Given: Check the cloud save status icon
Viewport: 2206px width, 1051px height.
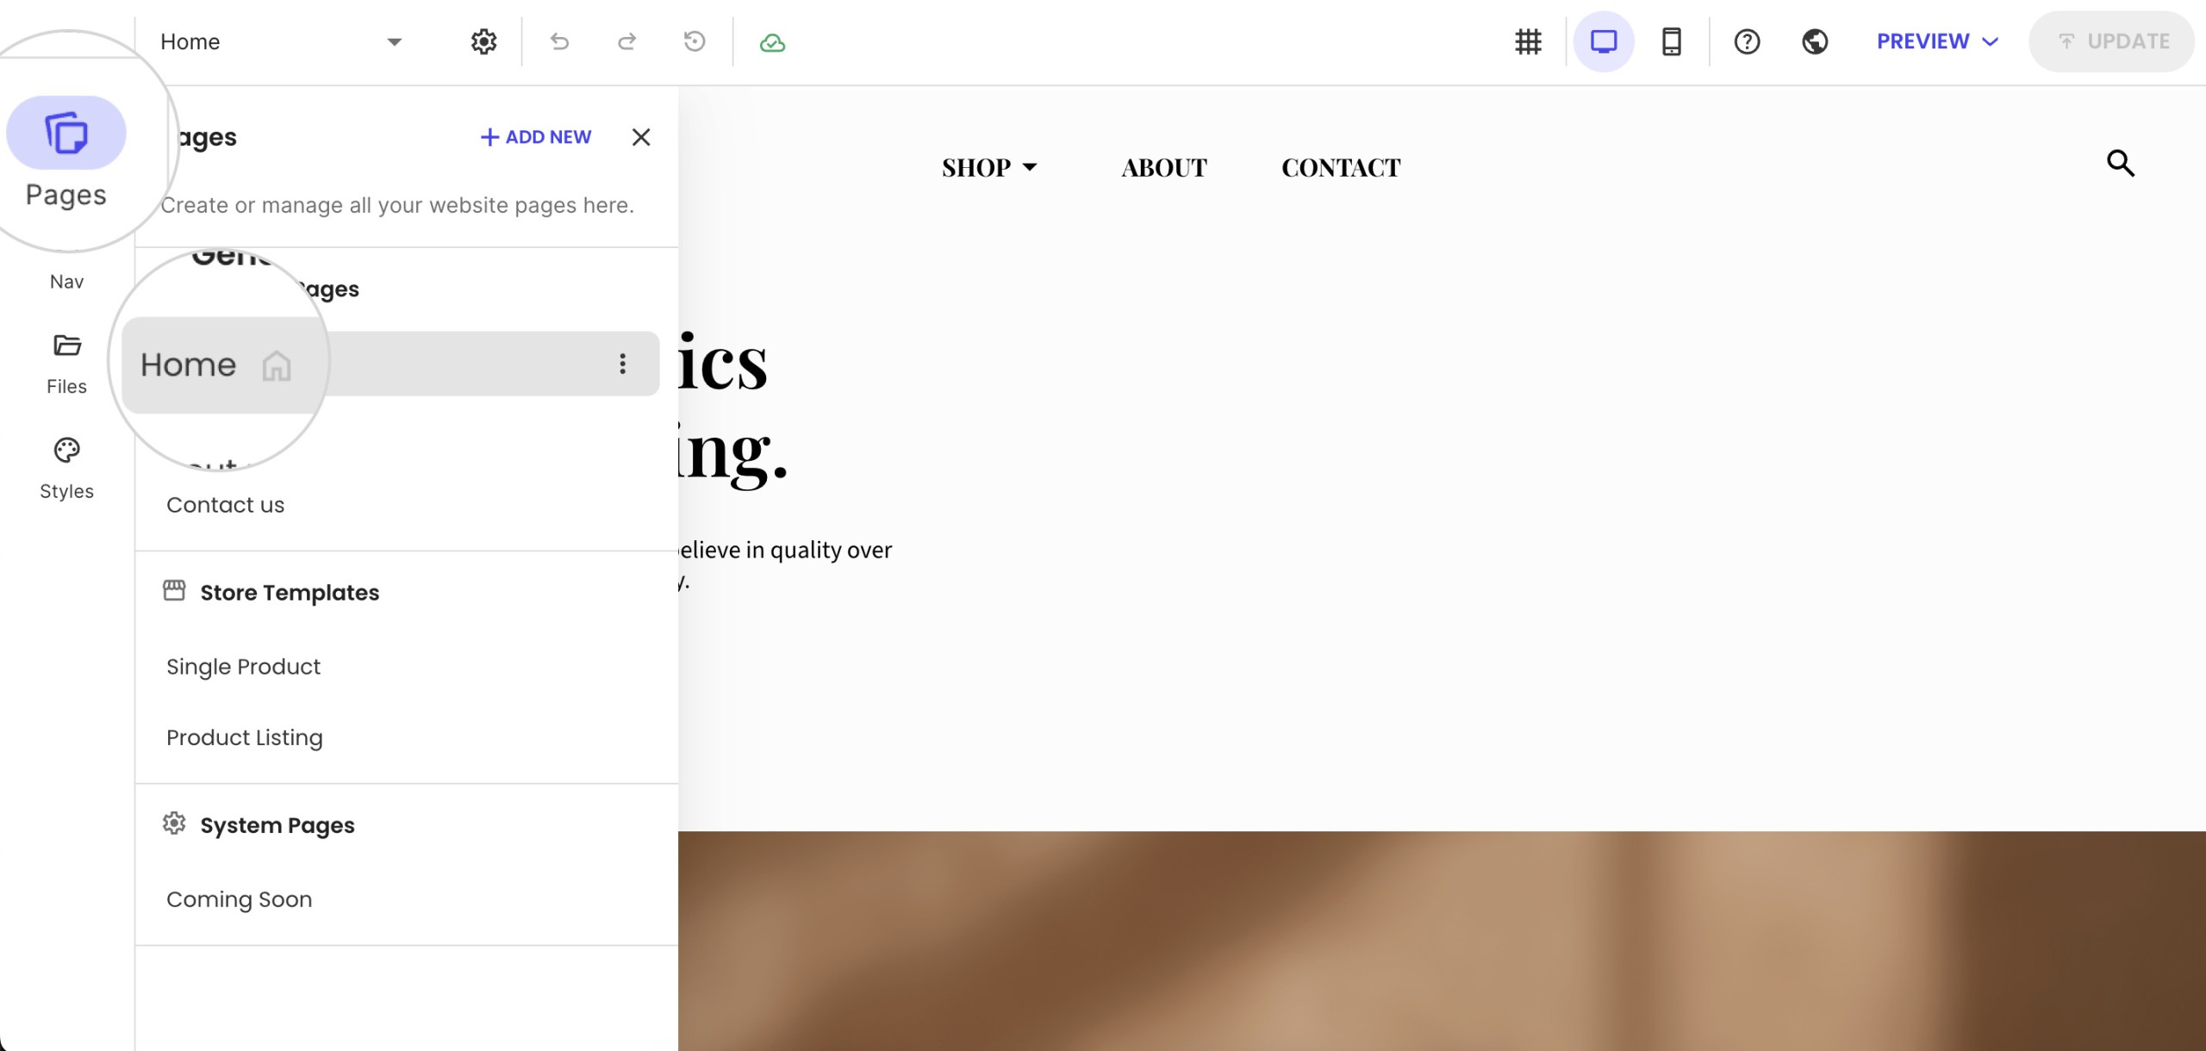Looking at the screenshot, I should coord(772,42).
